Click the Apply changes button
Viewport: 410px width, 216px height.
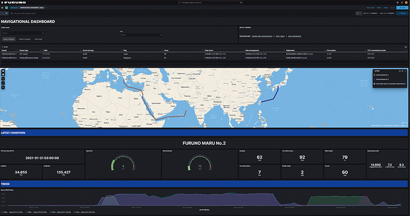coord(9,39)
